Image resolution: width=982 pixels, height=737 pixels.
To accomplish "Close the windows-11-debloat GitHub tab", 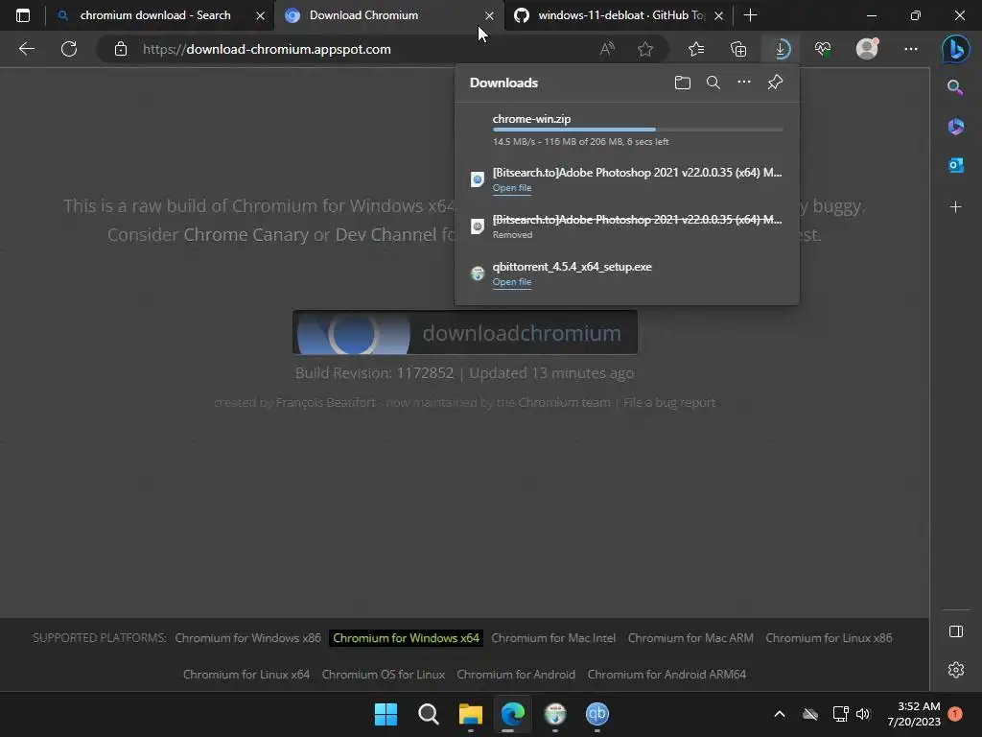I will (718, 15).
